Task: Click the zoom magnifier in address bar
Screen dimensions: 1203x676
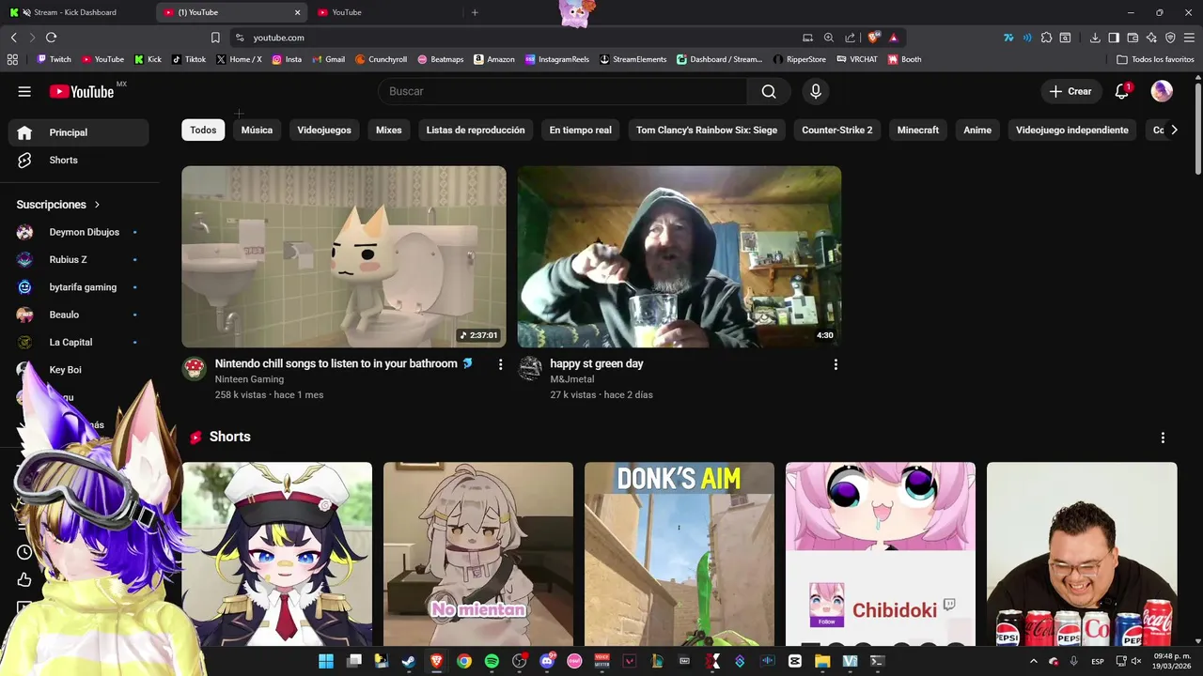Action: pos(829,38)
